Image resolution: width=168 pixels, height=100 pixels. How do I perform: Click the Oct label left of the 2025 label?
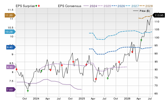coord(70,98)
